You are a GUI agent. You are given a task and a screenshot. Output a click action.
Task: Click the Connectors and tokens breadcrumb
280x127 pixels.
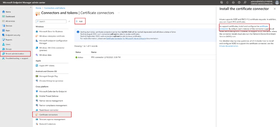pos(55,8)
